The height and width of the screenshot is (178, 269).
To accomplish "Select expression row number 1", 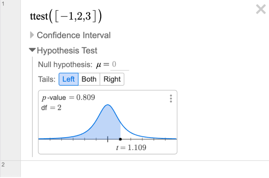I will 10,80.
